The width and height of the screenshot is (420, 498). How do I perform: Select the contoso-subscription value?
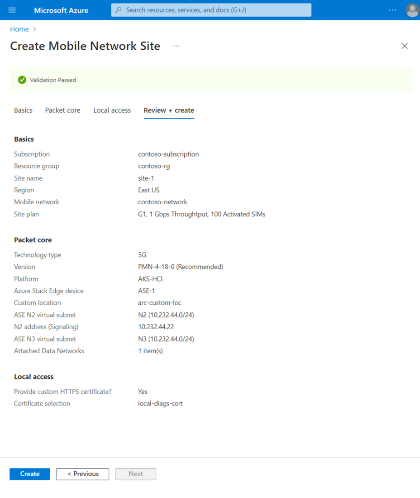point(168,154)
